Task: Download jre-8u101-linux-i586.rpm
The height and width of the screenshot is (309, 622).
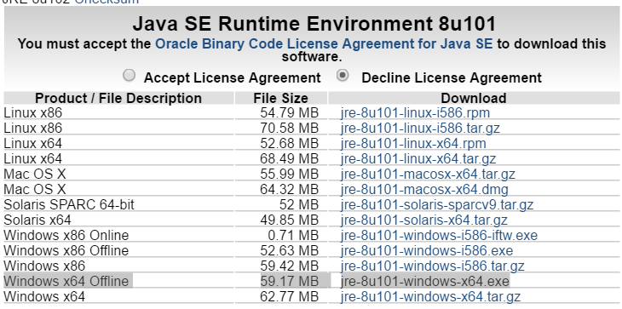Action: click(415, 113)
